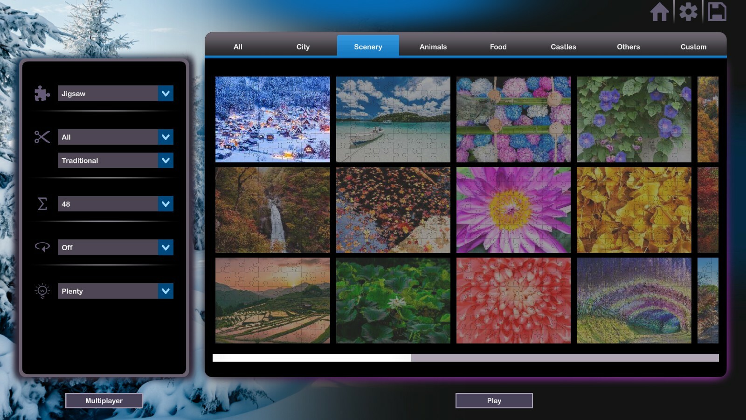Click the rotation arrow icon next to Off
The width and height of the screenshot is (746, 420).
point(41,247)
